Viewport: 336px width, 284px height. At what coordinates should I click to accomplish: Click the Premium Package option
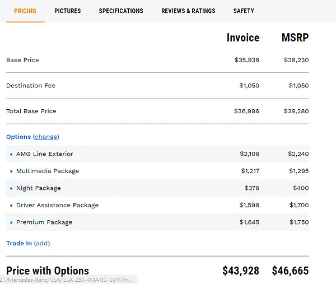tap(44, 222)
